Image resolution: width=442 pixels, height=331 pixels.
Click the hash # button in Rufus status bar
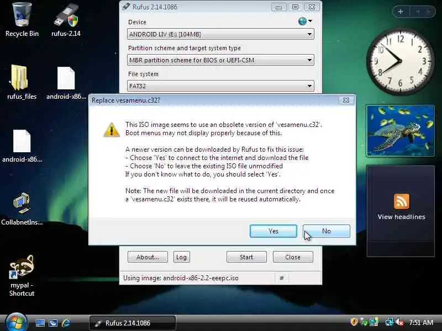[281, 278]
